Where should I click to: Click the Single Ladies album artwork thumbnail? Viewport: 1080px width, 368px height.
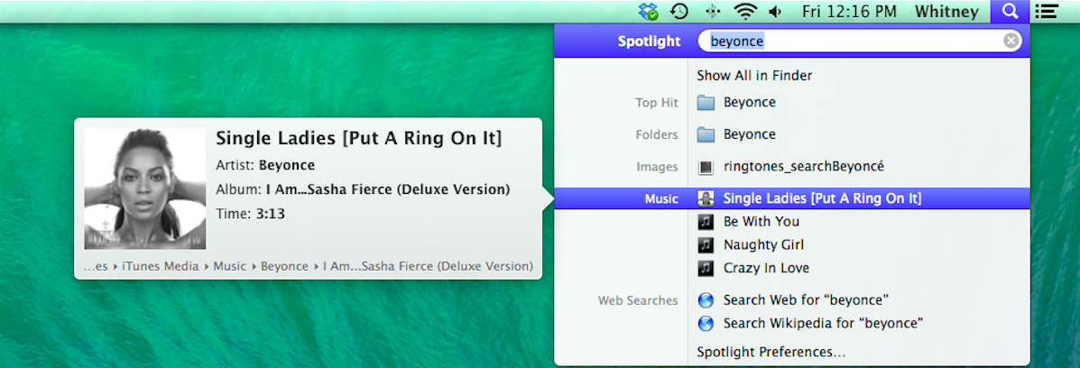(144, 189)
